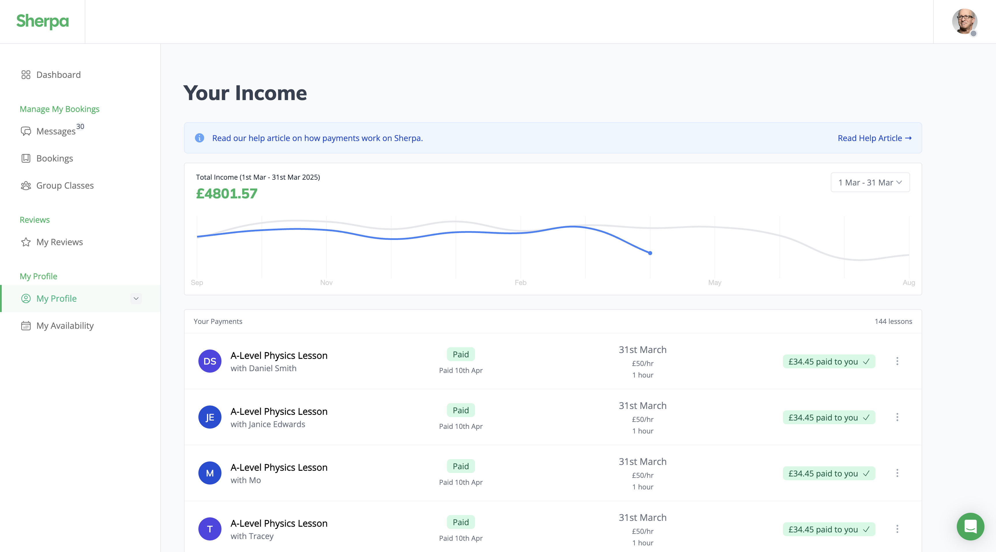Click the My Reviews star icon
Screen dimensions: 996x552
pyautogui.click(x=26, y=242)
